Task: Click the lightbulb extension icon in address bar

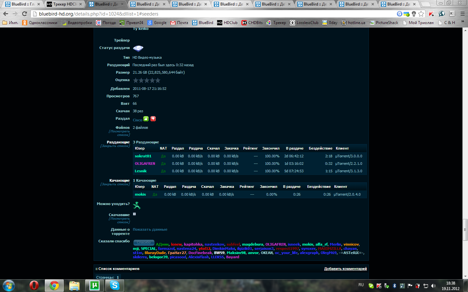Action: point(414,14)
